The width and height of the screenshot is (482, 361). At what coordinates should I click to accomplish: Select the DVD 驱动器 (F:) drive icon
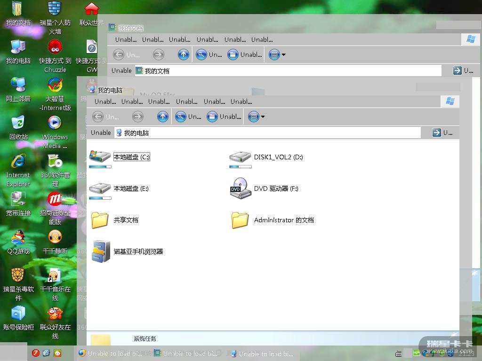point(240,188)
